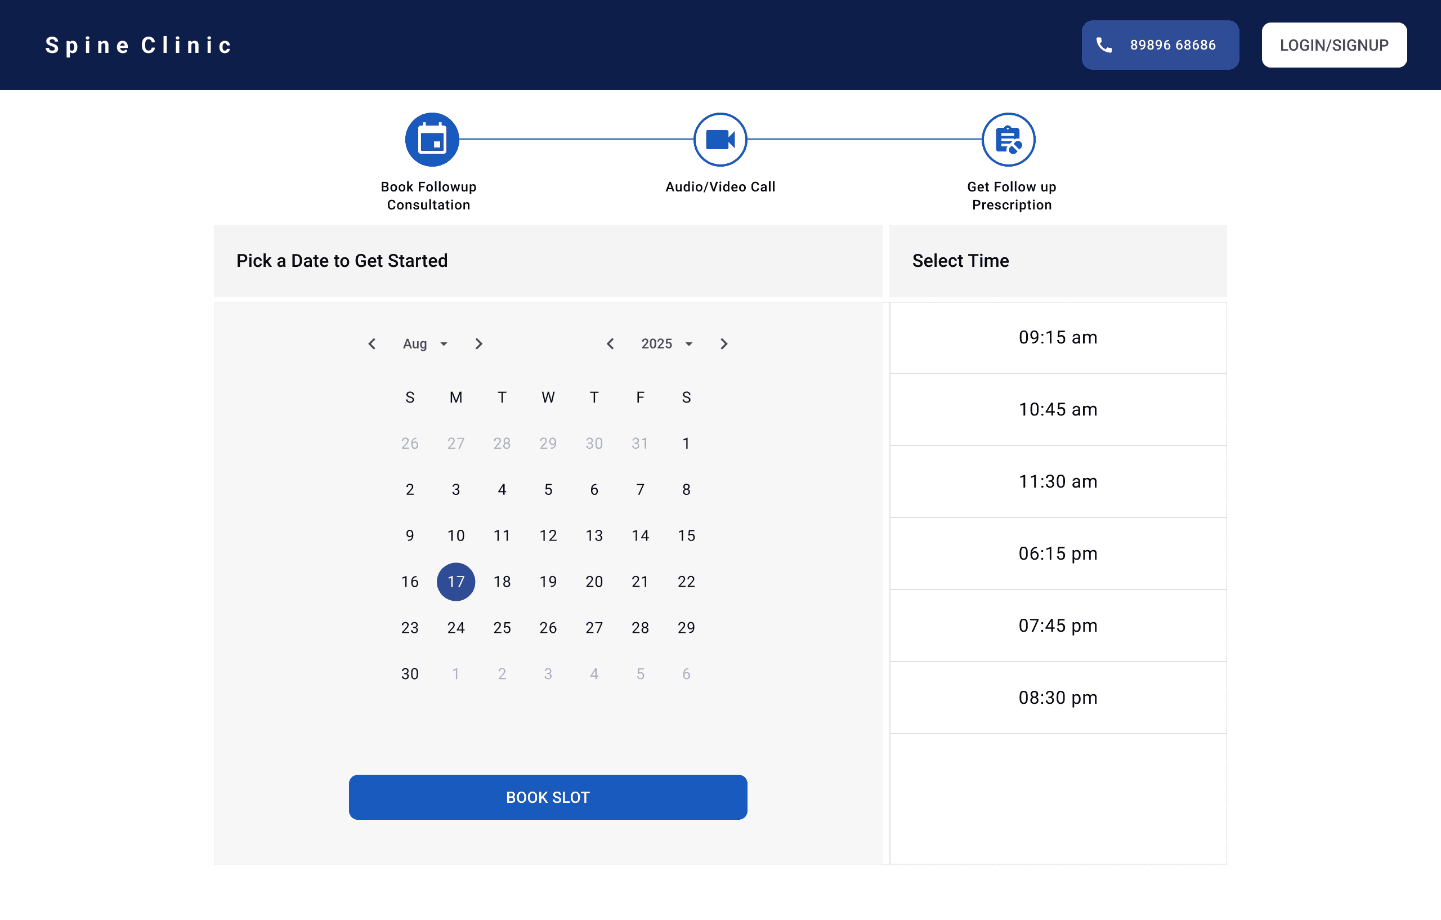Image resolution: width=1441 pixels, height=920 pixels.
Task: Click the phone number 89896 68686 button
Action: click(1160, 45)
